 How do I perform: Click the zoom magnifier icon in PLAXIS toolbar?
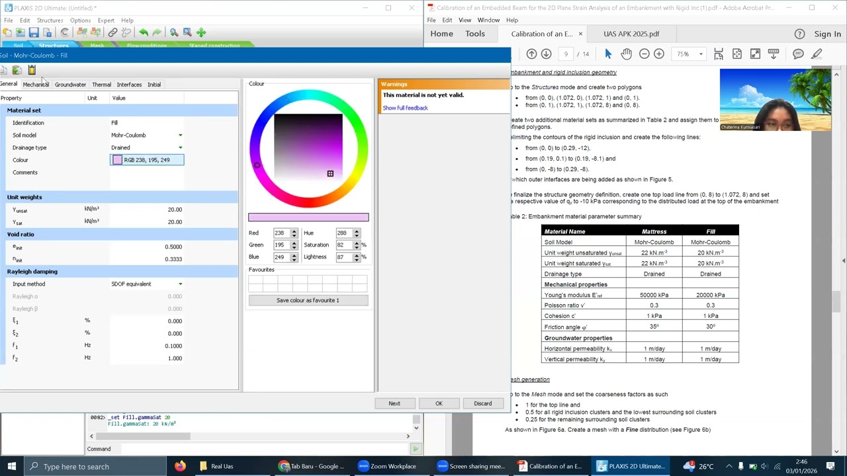coord(174,32)
